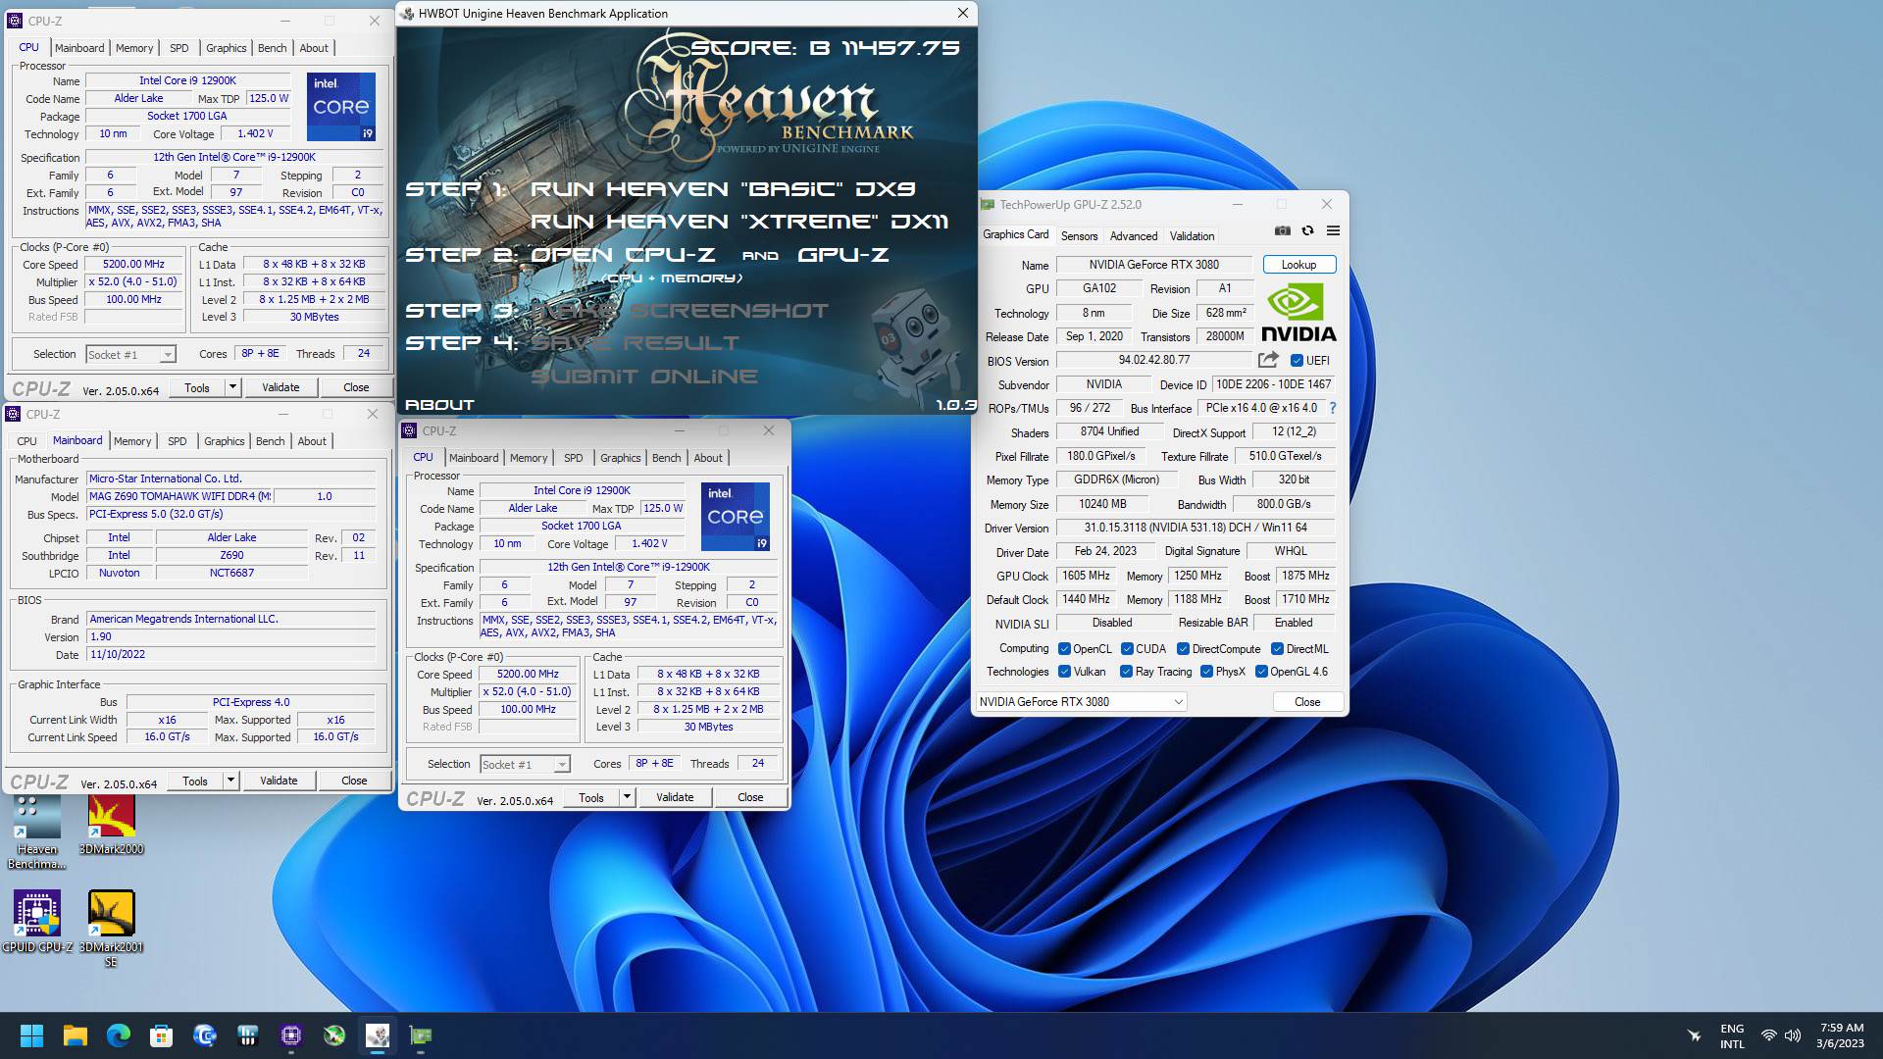Click Tools button in bottom CPU-Z window
This screenshot has height=1059, width=1883.
pos(591,798)
